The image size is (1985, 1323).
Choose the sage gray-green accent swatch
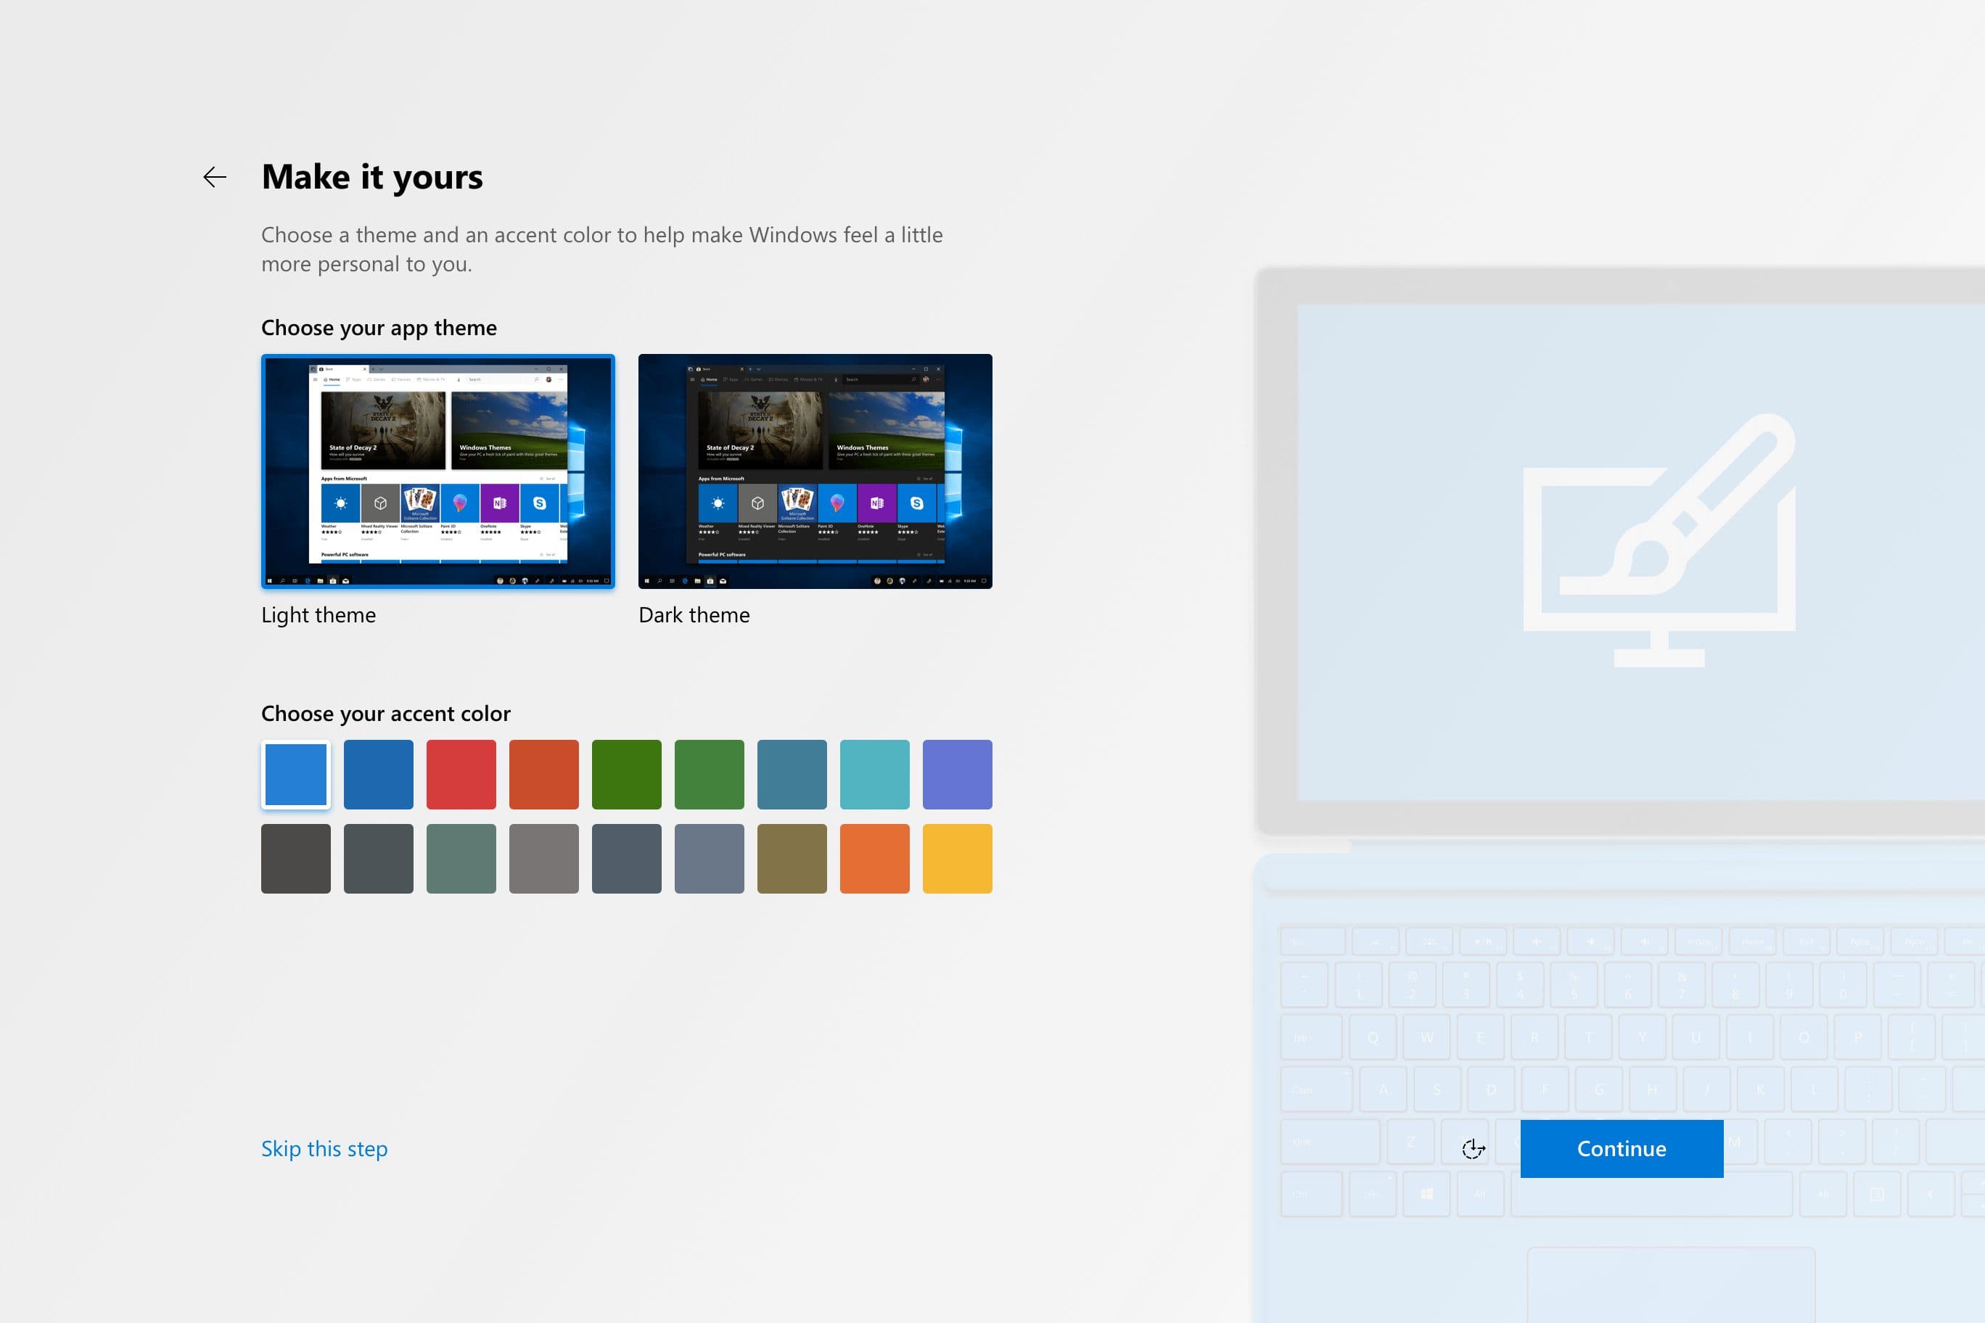[461, 859]
